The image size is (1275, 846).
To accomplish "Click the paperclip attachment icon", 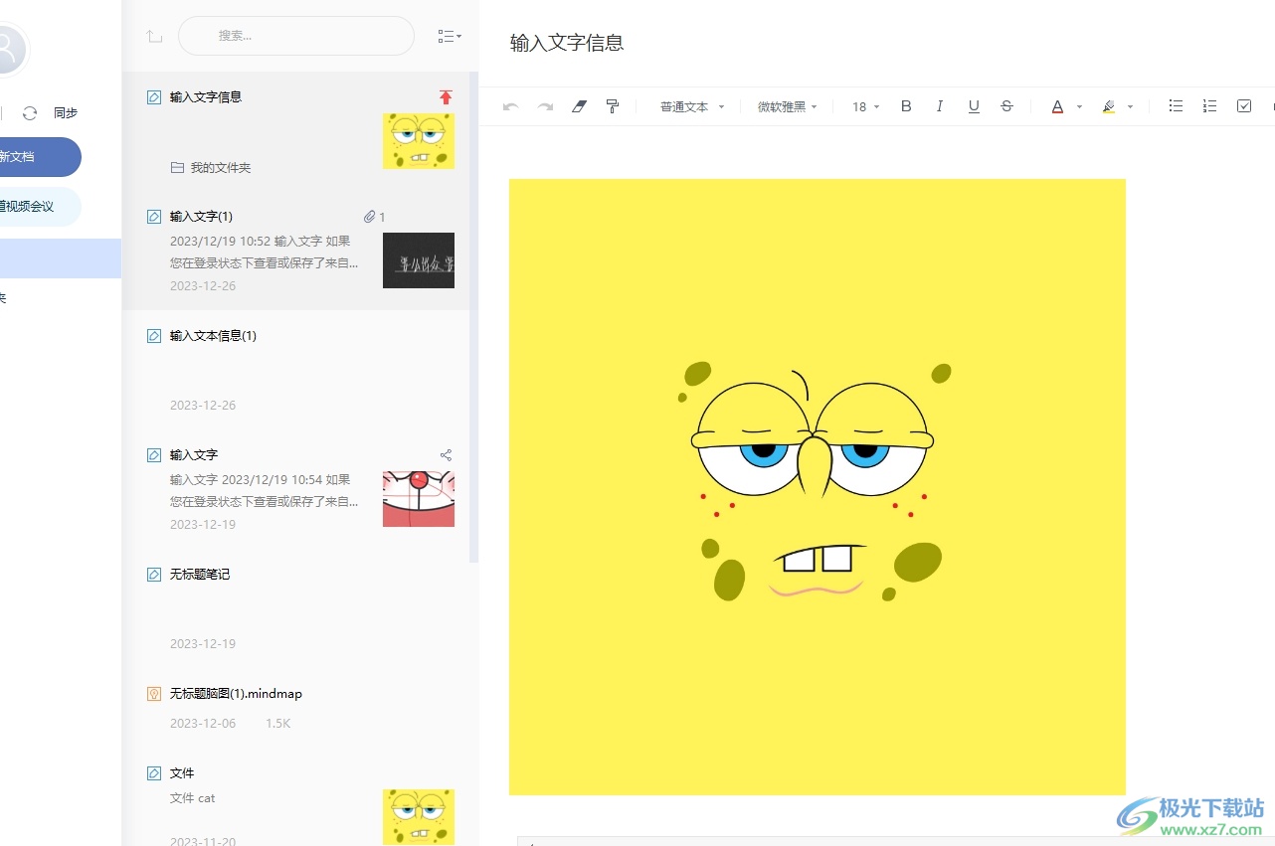I will click(x=369, y=217).
